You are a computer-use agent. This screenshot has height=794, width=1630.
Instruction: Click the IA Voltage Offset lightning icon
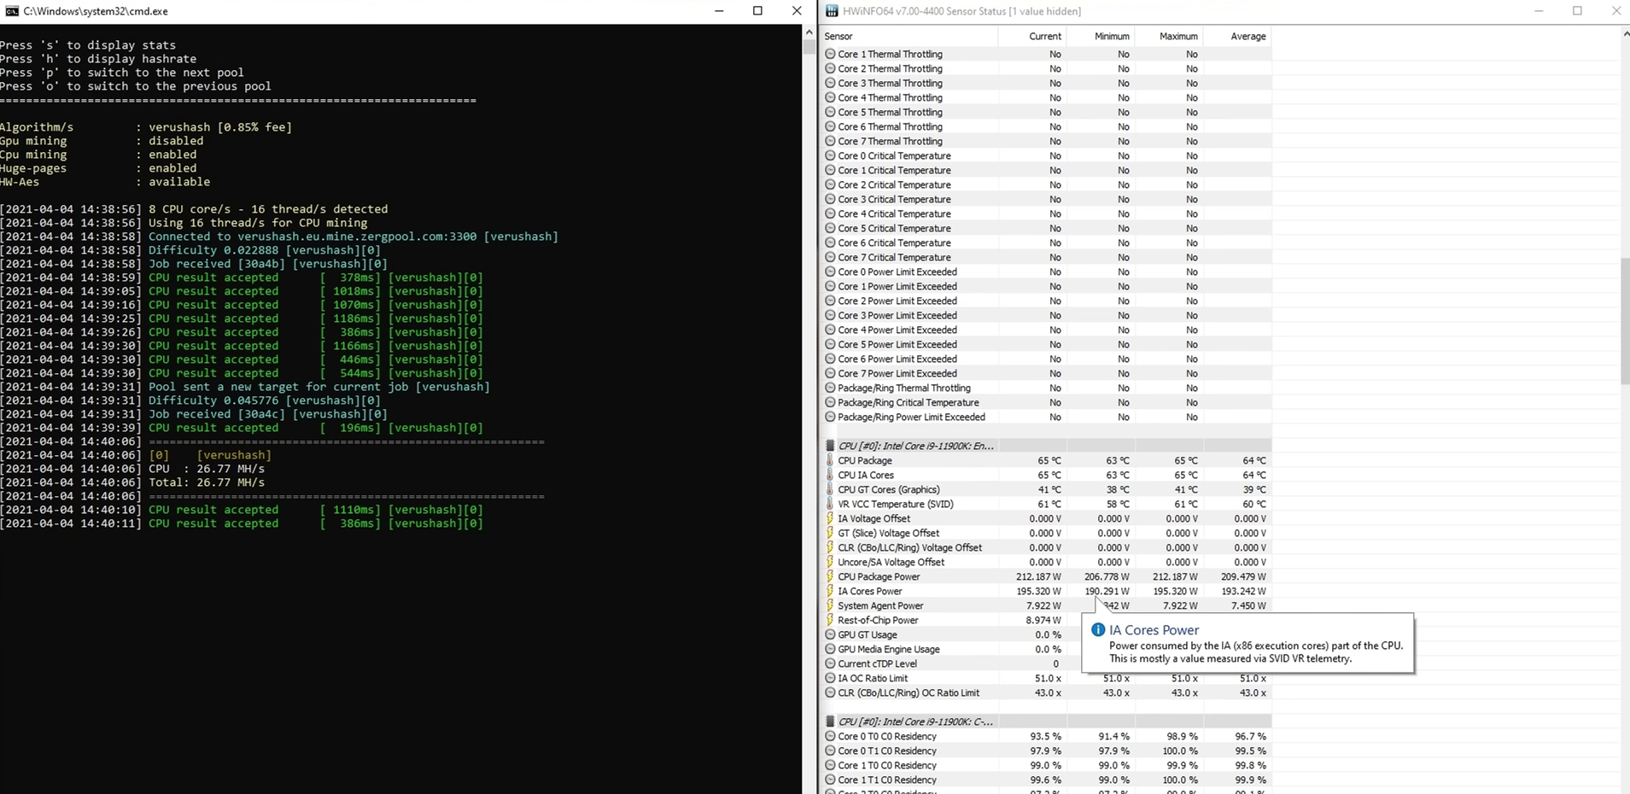pyautogui.click(x=830, y=518)
